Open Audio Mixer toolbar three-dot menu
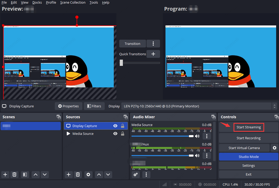The image size is (279, 188). point(146,175)
